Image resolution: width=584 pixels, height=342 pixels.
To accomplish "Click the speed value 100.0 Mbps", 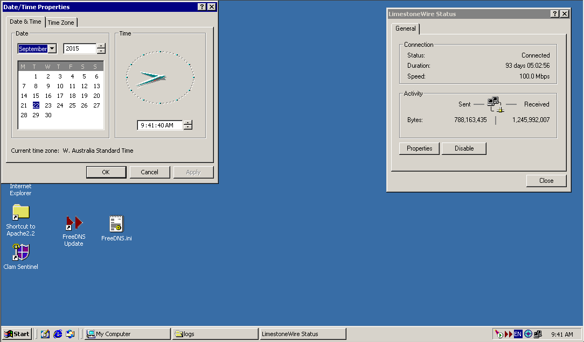I will (534, 76).
